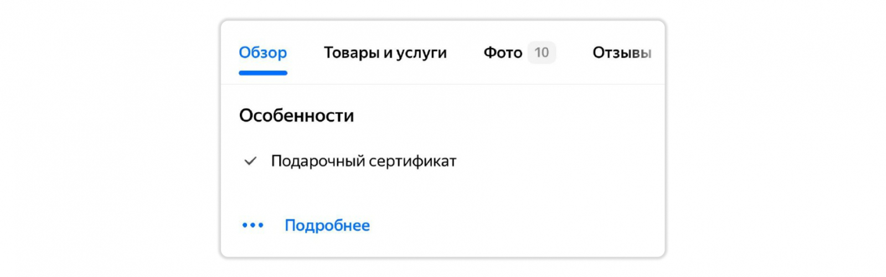Click the three-dots icon beside Подробнее
886x277 pixels.
coord(253,225)
